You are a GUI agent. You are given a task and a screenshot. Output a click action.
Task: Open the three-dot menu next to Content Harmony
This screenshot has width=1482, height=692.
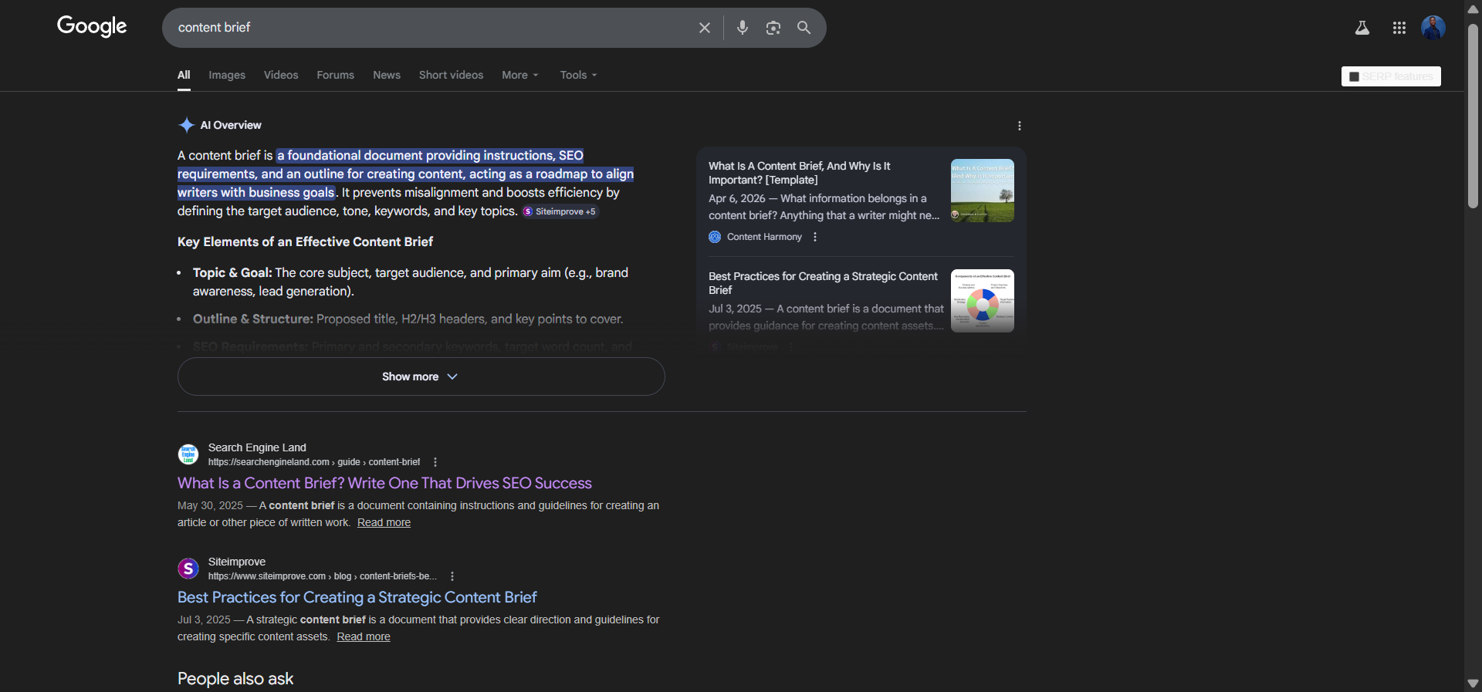(x=815, y=237)
